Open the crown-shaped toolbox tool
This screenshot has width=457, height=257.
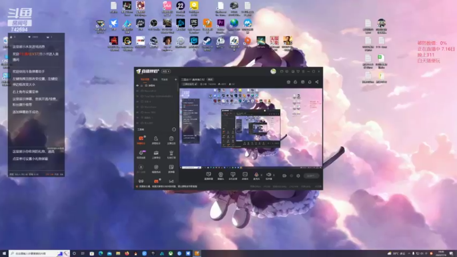pyautogui.click(x=156, y=154)
